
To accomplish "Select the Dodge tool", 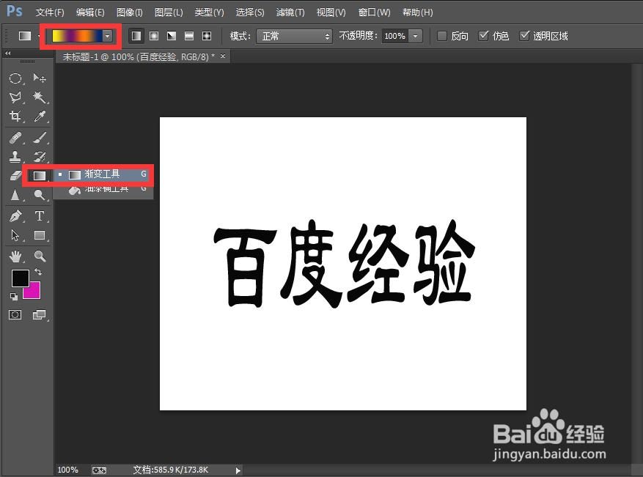I will tap(40, 195).
